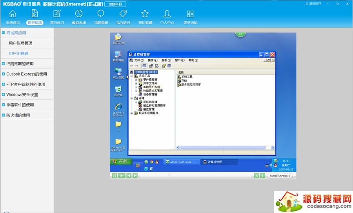
Task: Click the rewind-to-start button in the player
Action: (115, 176)
